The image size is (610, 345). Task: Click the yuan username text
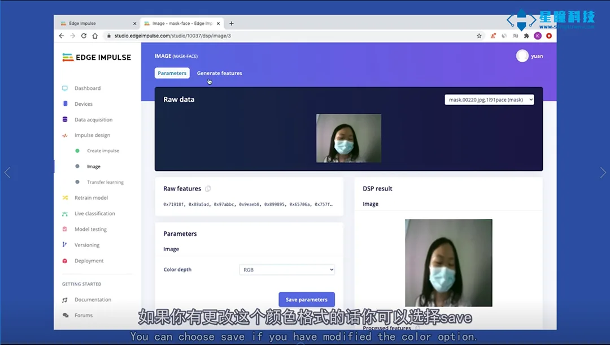pyautogui.click(x=537, y=56)
